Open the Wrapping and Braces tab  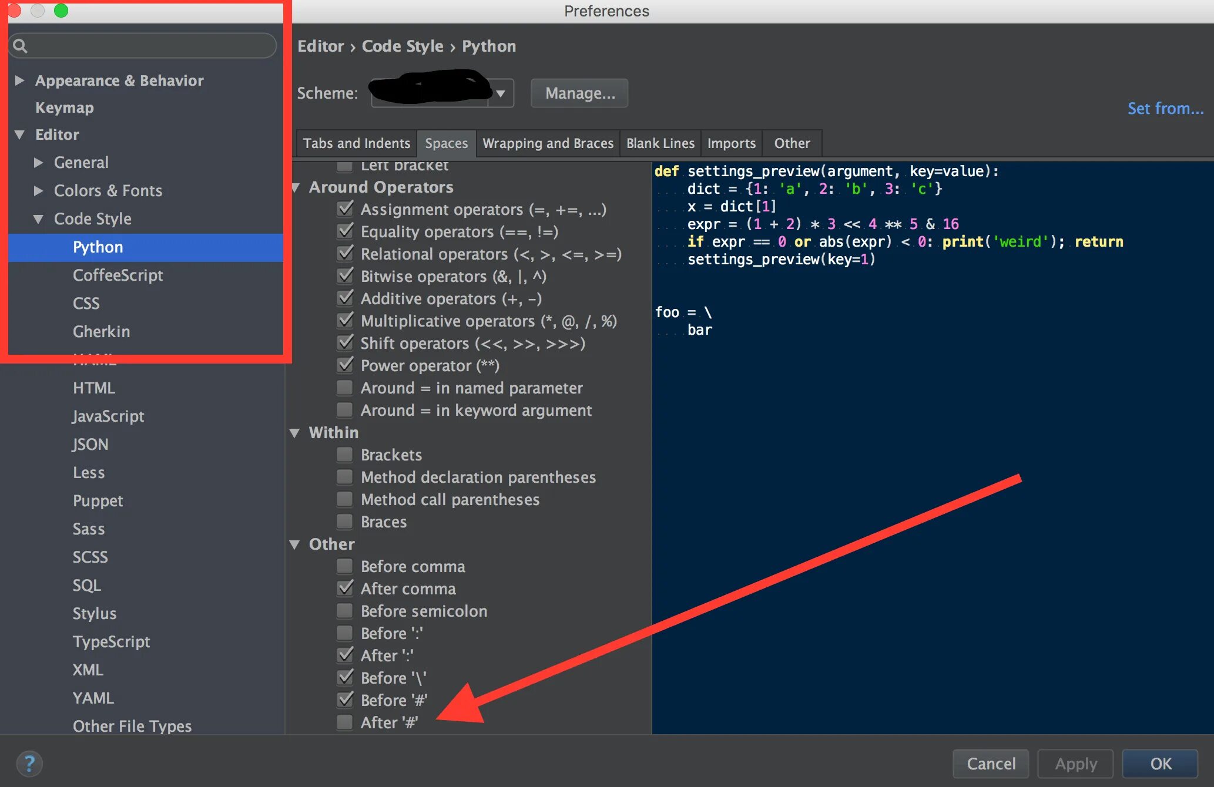548,143
